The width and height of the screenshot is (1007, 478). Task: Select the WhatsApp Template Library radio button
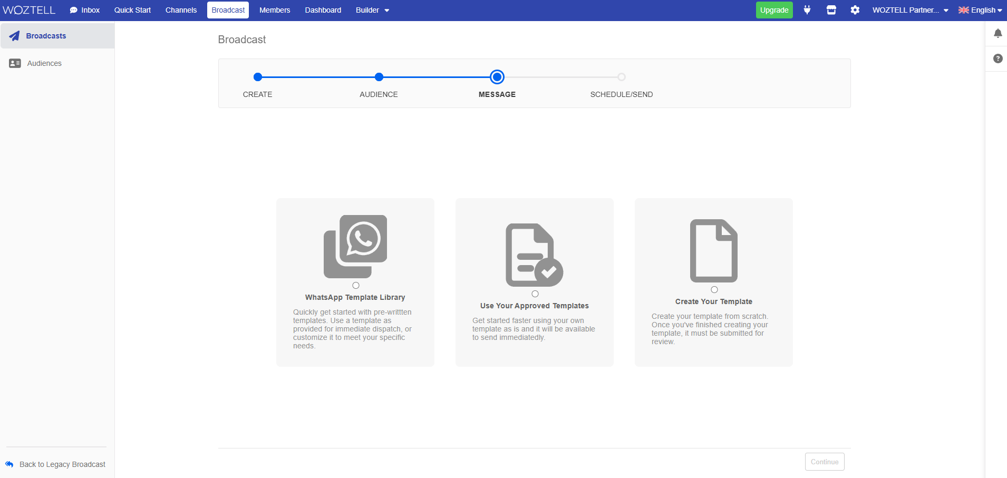(357, 285)
